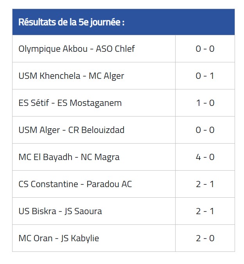
Task: Click the 0 - 0 score for Olympique Akbou
Action: tap(205, 49)
